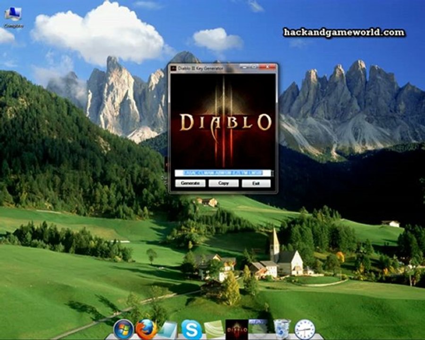Open the Windows Start orb in dock
Viewport: 425px width, 340px height.
click(x=123, y=330)
